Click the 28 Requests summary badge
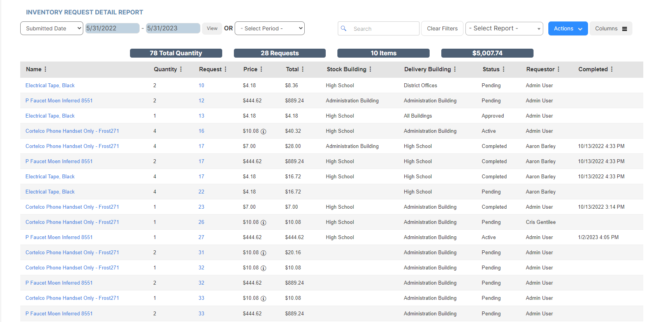 click(280, 53)
